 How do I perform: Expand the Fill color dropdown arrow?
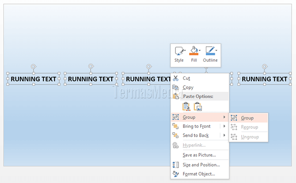(x=200, y=50)
